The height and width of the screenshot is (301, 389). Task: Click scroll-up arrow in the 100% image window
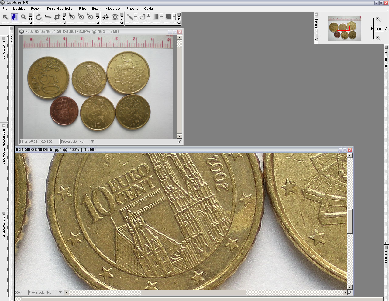point(350,156)
